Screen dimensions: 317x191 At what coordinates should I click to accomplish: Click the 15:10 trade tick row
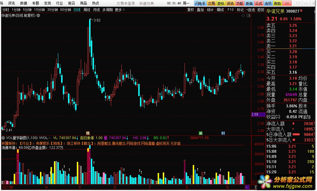pos(290,162)
